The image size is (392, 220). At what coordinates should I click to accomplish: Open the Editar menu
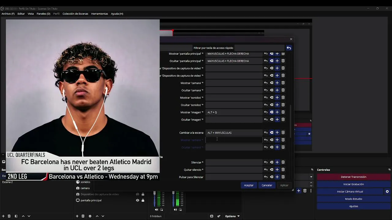[21, 14]
